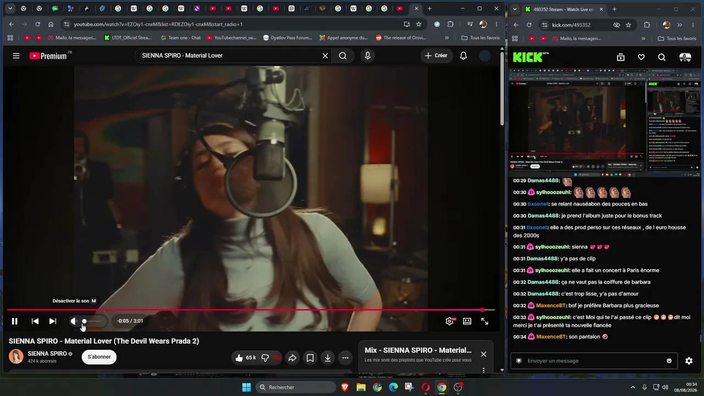Open a new tab in YouTube window
The image size is (704, 396).
[x=430, y=9]
